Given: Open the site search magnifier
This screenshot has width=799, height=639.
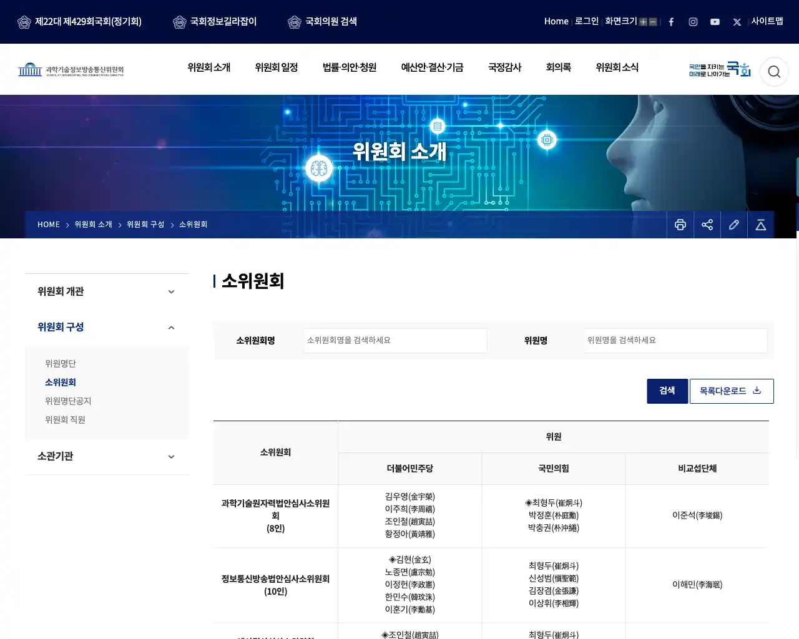Looking at the screenshot, I should pyautogui.click(x=774, y=72).
